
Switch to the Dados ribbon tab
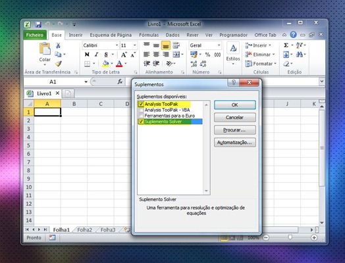click(172, 35)
